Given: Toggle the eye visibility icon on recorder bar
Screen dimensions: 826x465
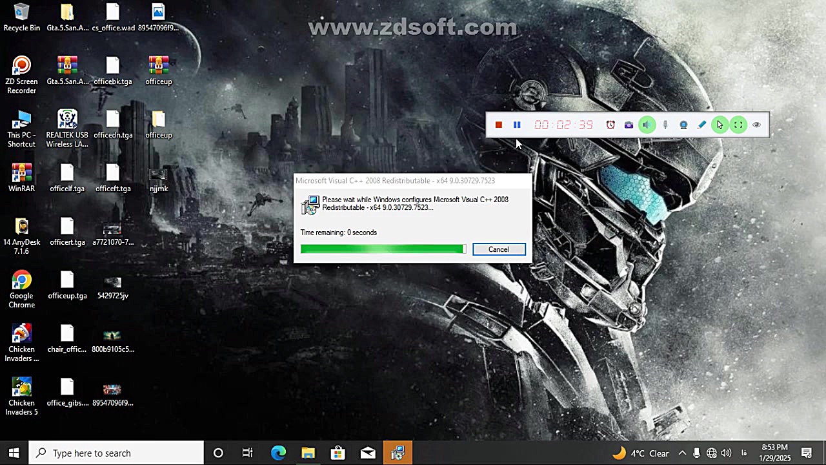Looking at the screenshot, I should point(756,125).
